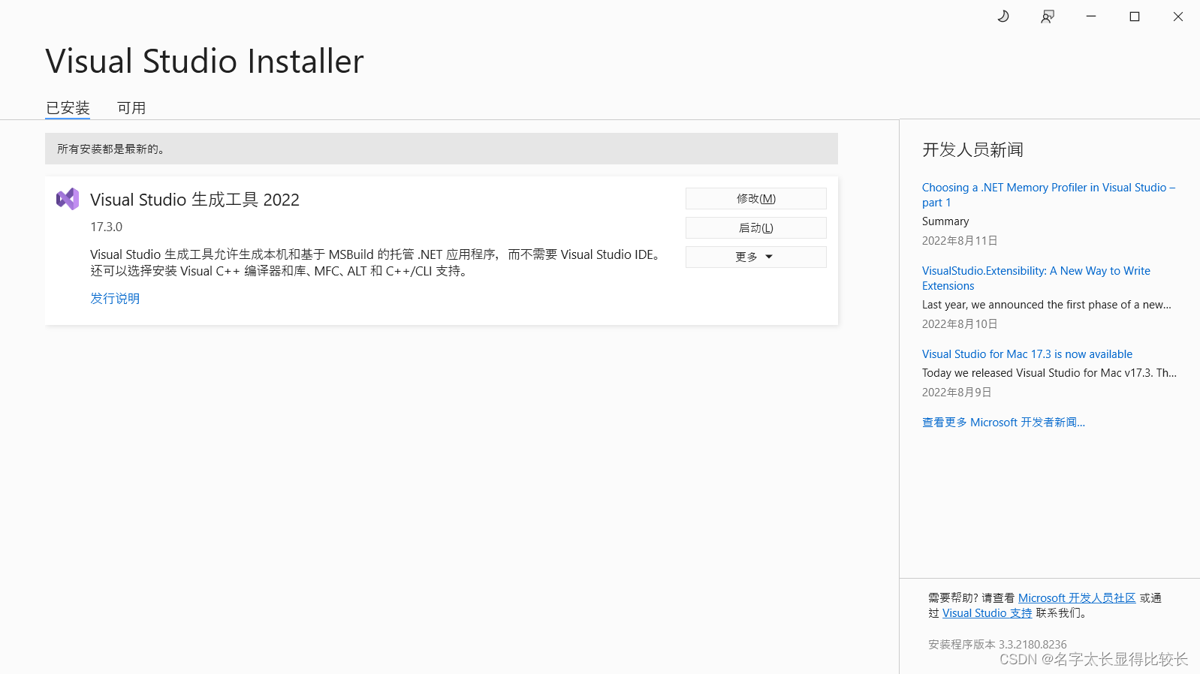Click the 'Last year, we announced' excerpt
The height and width of the screenshot is (674, 1200).
point(1047,304)
